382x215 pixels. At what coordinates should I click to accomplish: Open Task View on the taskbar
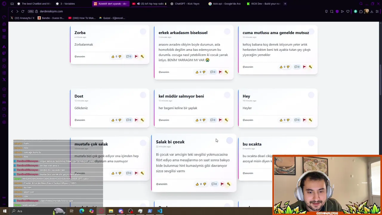click(x=72, y=211)
